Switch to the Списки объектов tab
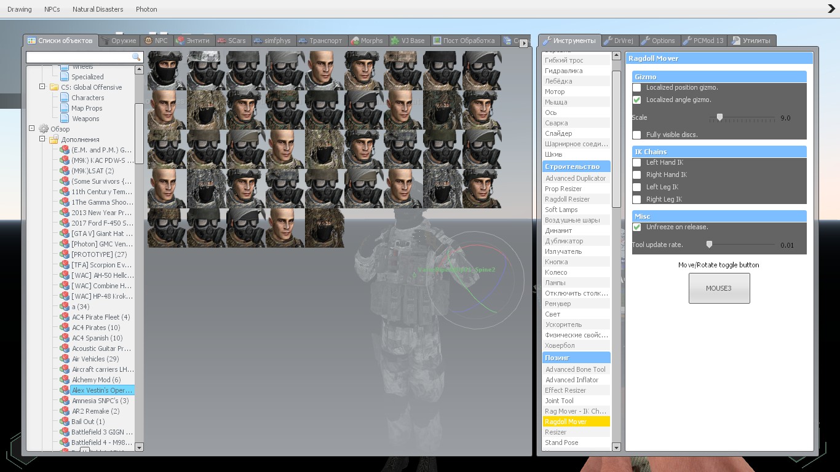840x472 pixels. pos(60,41)
